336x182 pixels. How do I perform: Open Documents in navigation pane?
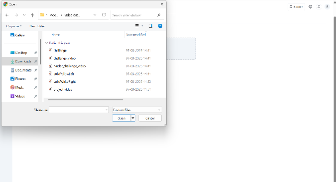(x=21, y=70)
